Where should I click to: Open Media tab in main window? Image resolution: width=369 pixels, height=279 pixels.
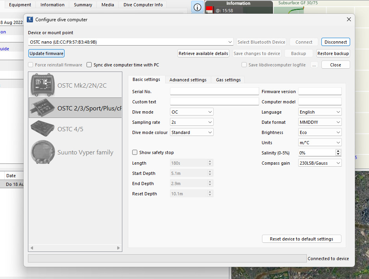(107, 5)
